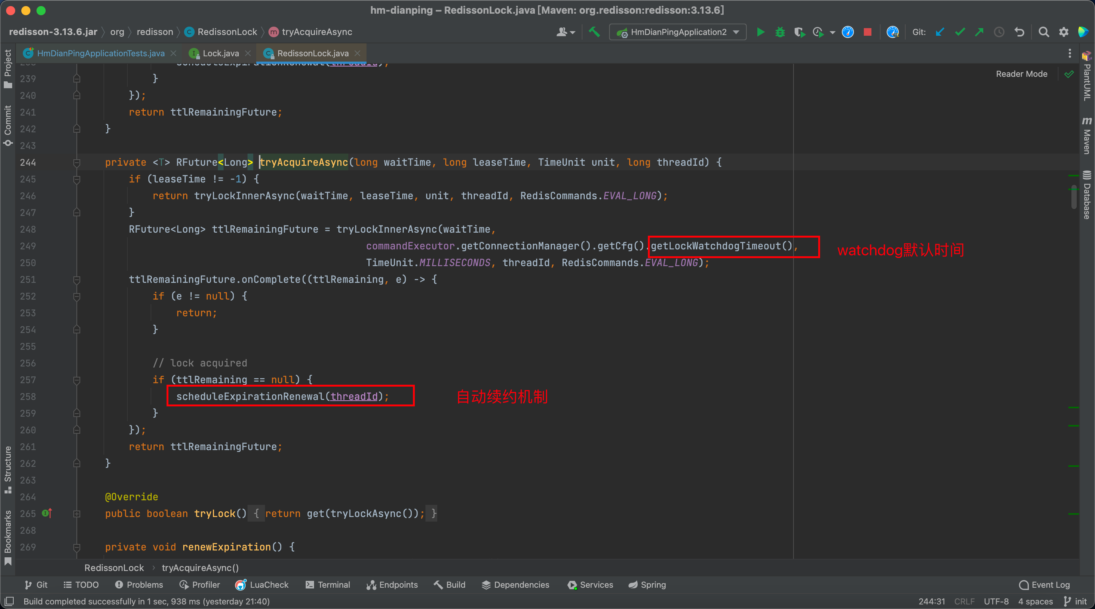Open the Event Log
This screenshot has width=1095, height=609.
1044,585
